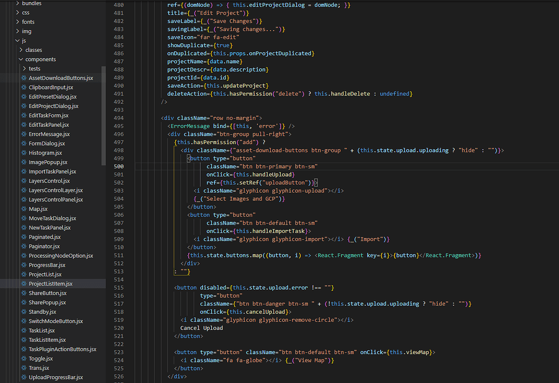Click the file icon next to ProgressBar.jsx
Screen dimensions: 559x383
point(23,265)
